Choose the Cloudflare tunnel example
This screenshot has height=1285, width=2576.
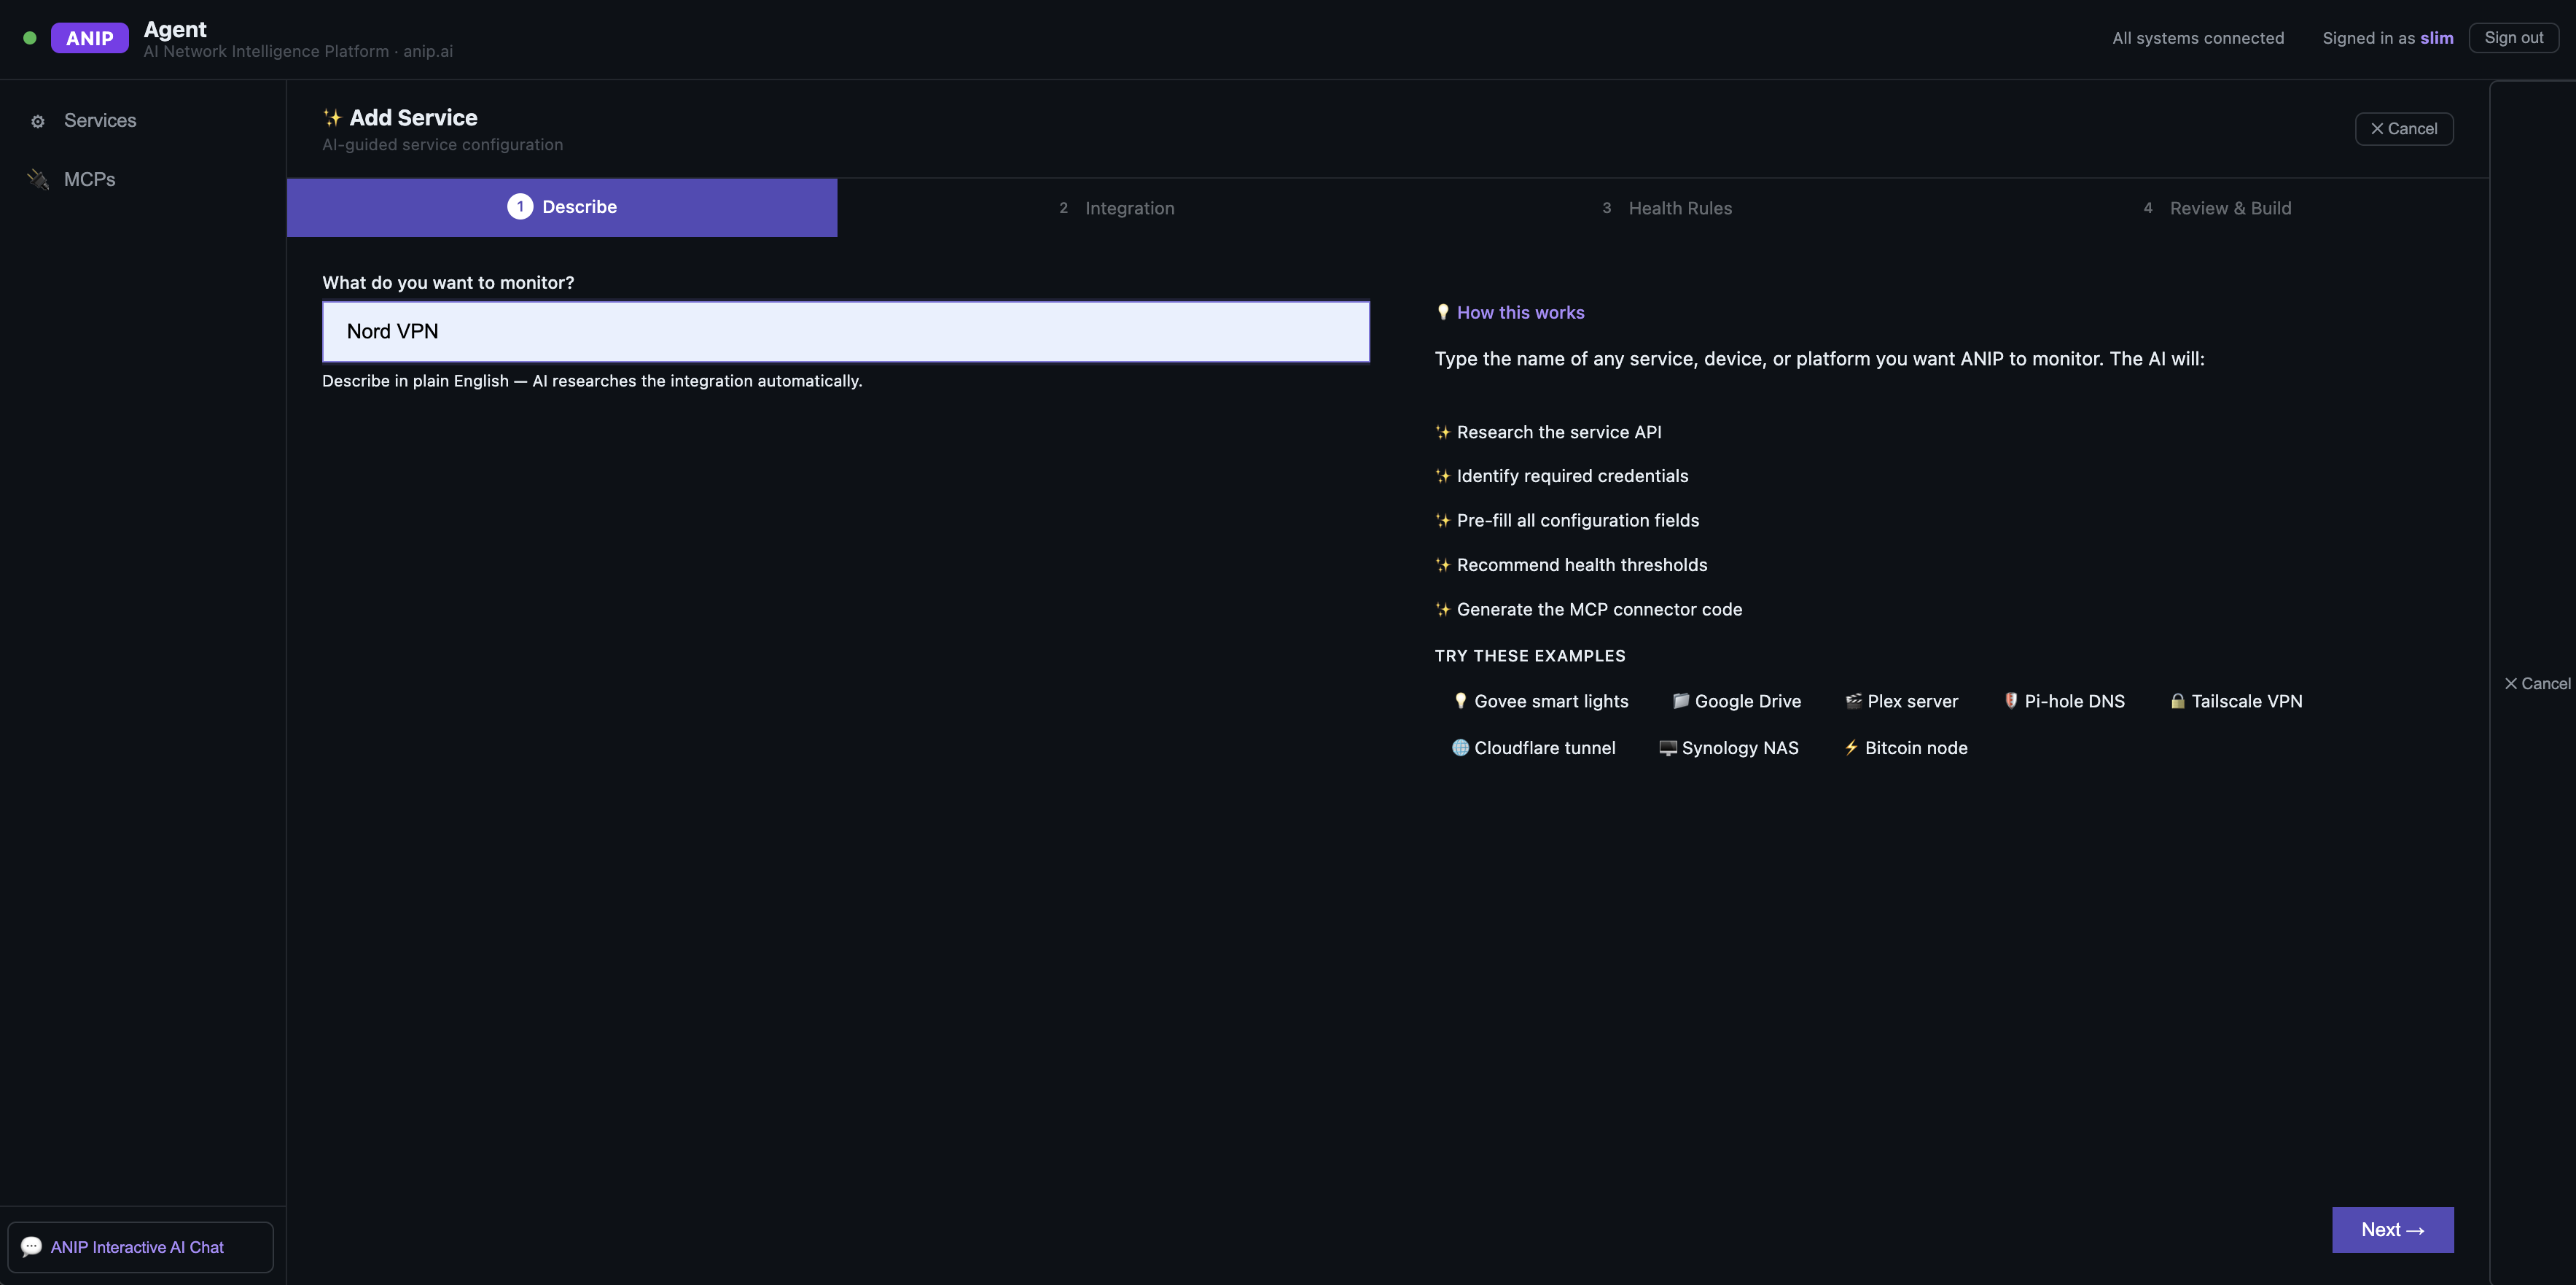[x=1533, y=748]
